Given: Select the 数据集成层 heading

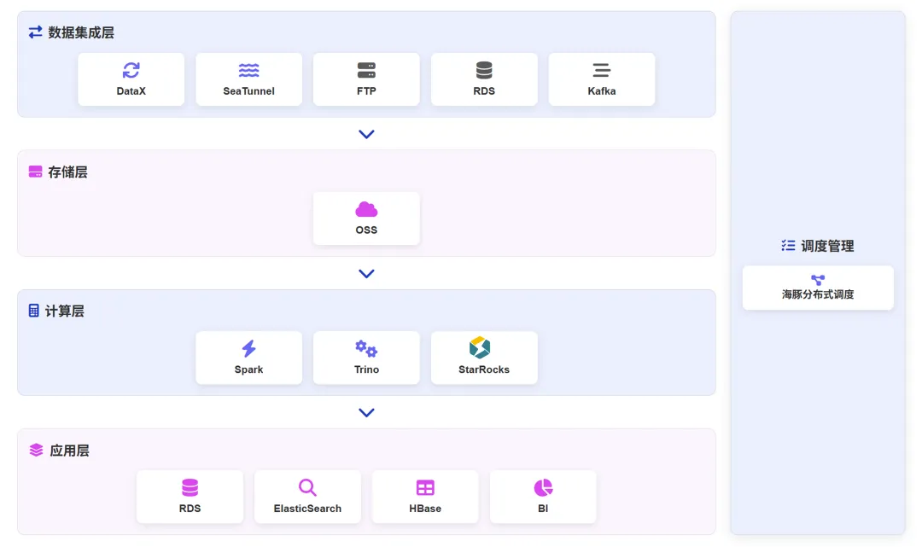Looking at the screenshot, I should click(81, 32).
